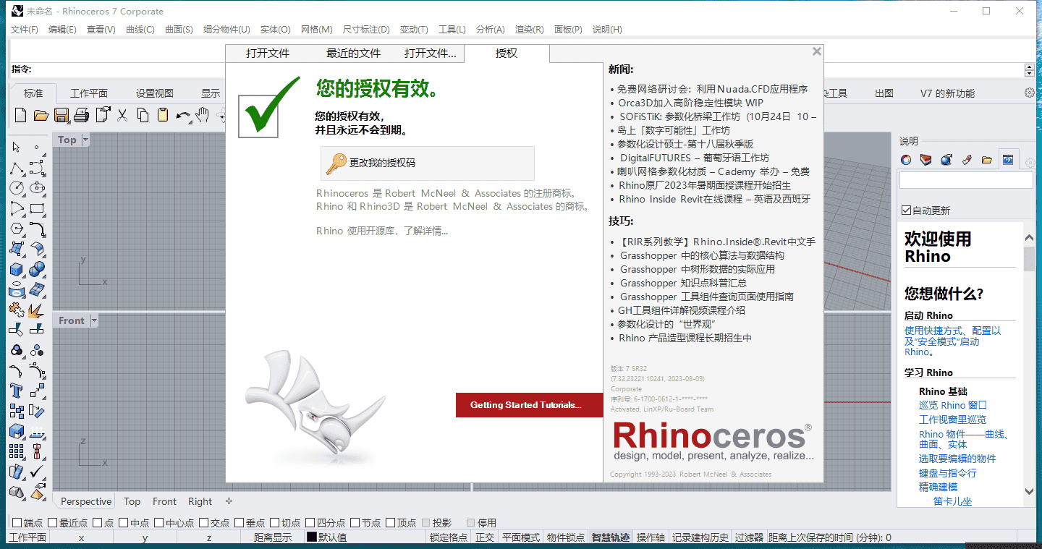This screenshot has height=549, width=1042.
Task: Select the Polygon tool
Action: [x=17, y=229]
